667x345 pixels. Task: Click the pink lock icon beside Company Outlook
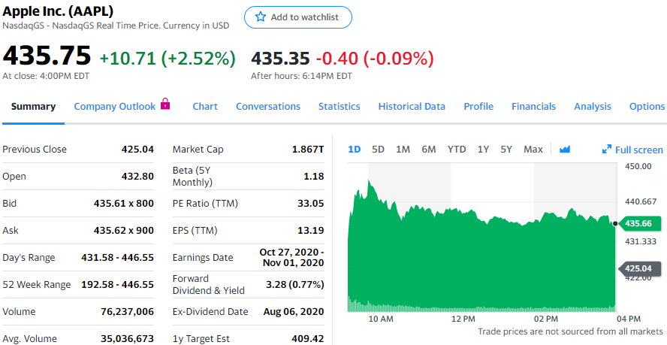click(x=165, y=104)
